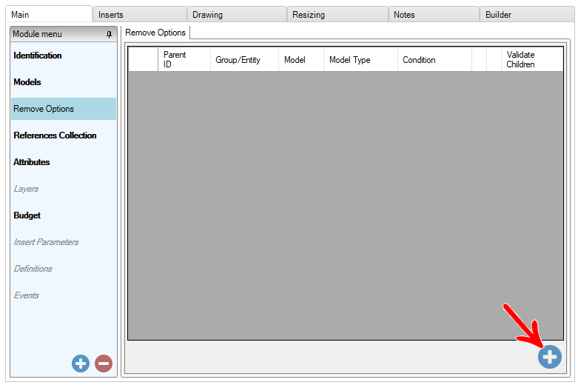Open the Notes tab
The image size is (578, 385).
[434, 14]
